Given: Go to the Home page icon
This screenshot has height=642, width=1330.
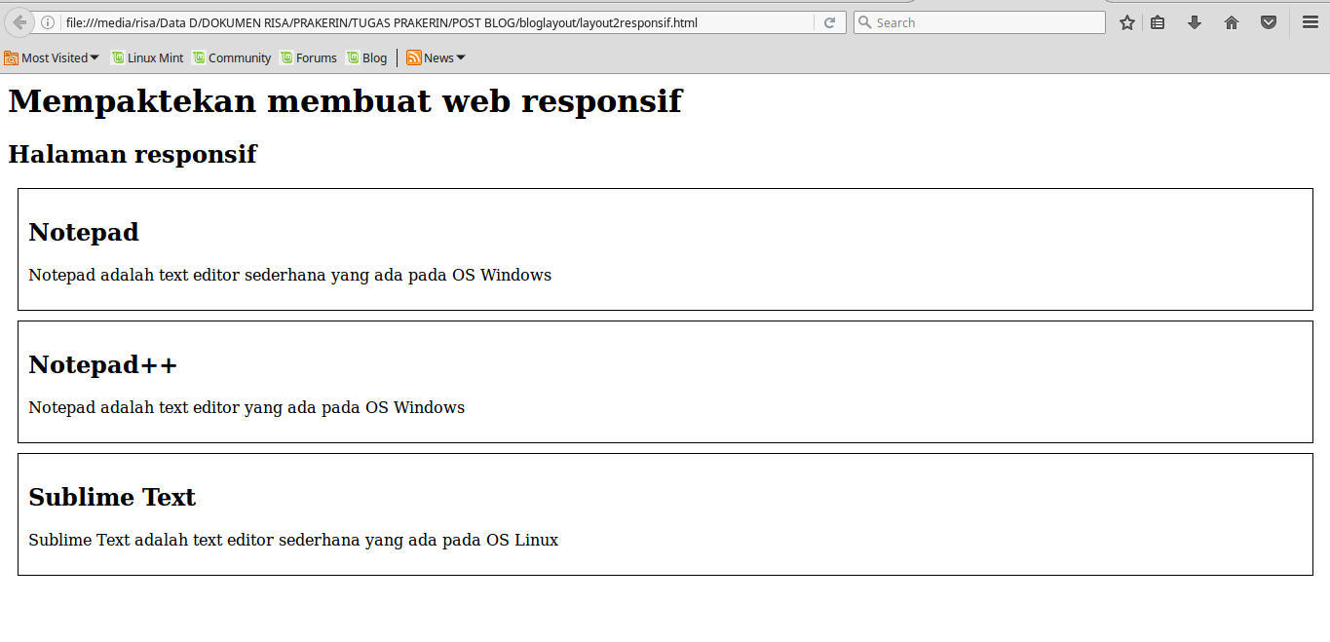Looking at the screenshot, I should (1232, 22).
